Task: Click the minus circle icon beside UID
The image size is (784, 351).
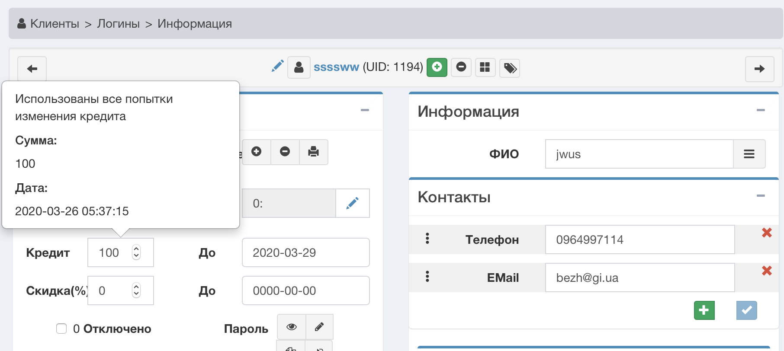Action: point(461,67)
